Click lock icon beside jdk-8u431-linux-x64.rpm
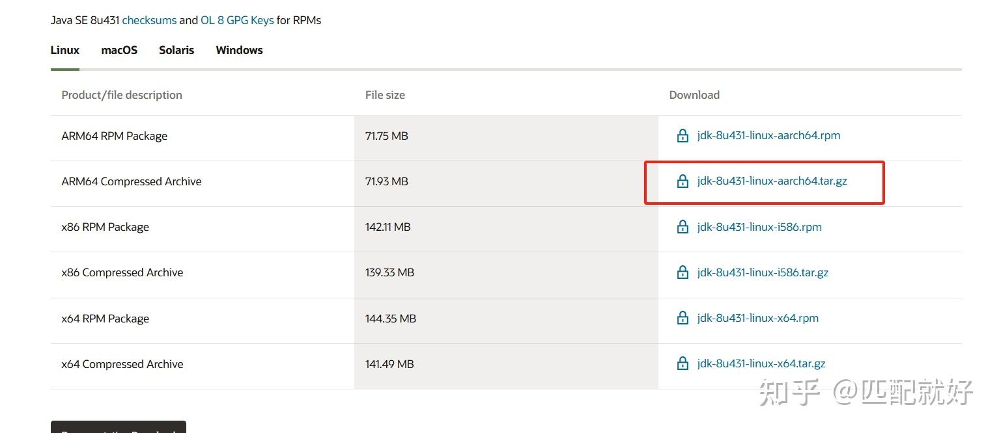Screen dimensions: 999x433 (682, 318)
